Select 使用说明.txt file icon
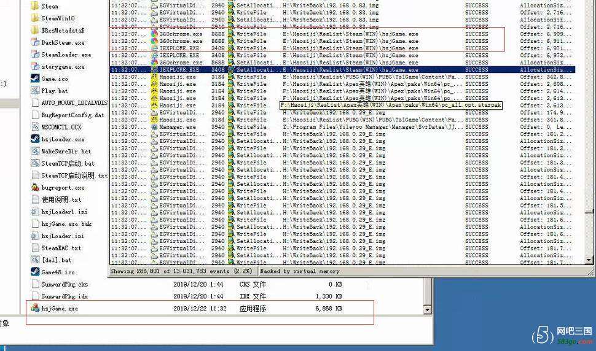 coord(35,199)
